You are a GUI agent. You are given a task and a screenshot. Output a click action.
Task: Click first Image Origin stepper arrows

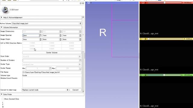(x=40, y=39)
